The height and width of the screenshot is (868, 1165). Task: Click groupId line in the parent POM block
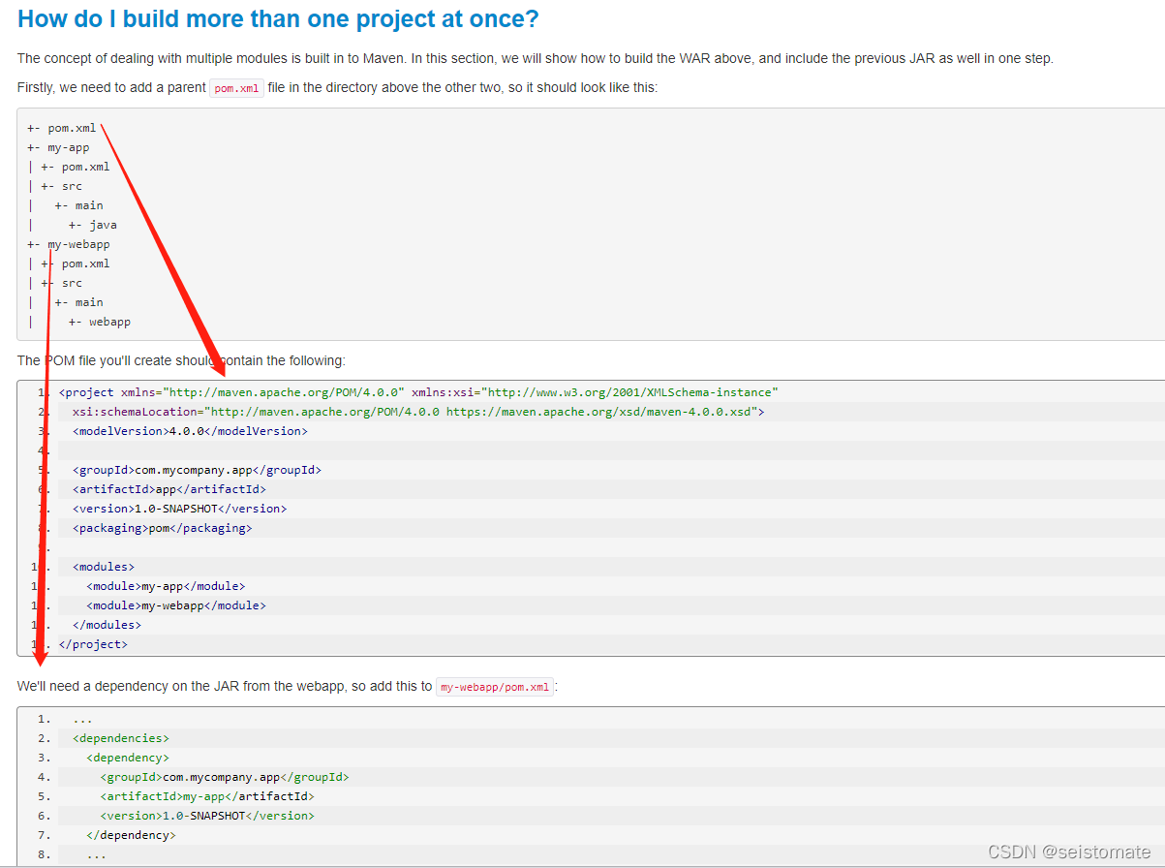tap(197, 470)
